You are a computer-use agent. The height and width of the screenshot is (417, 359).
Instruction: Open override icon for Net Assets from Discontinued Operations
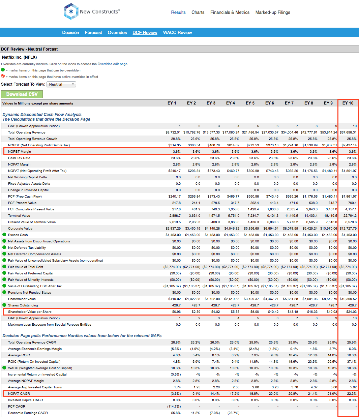4,241
